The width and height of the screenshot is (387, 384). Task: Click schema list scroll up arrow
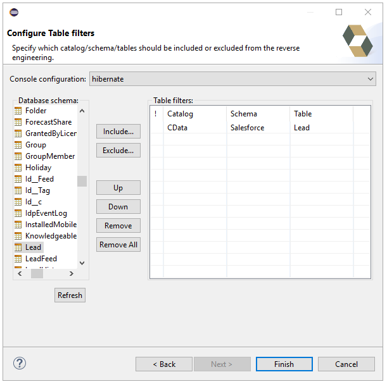[x=82, y=111]
